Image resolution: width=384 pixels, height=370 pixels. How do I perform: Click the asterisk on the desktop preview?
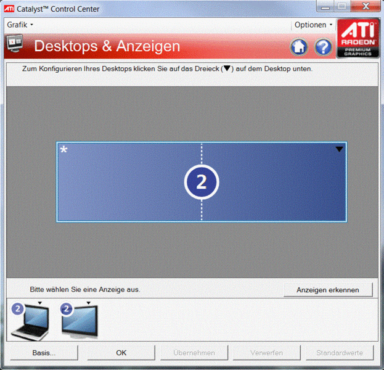tap(63, 150)
